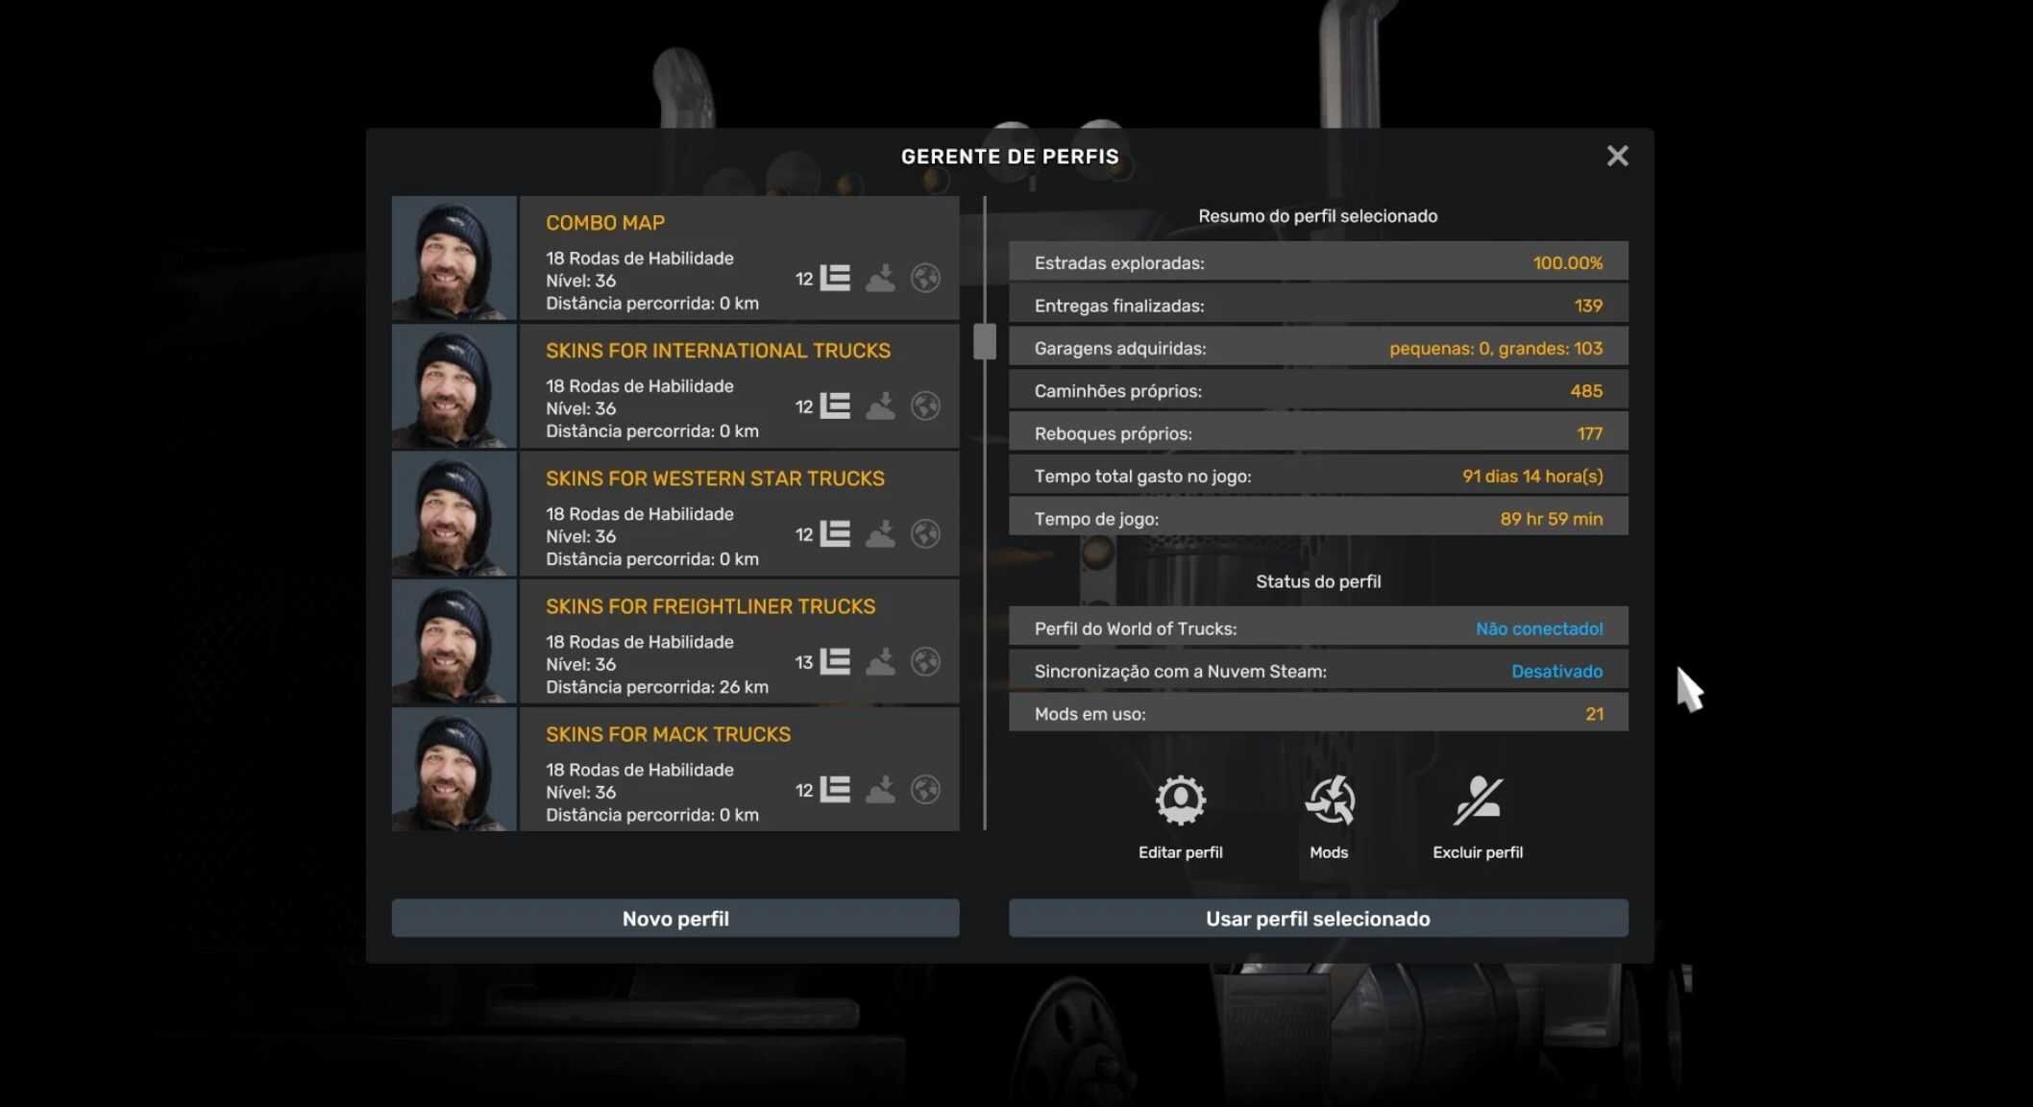
Task: Open the Mods manager icon
Action: tap(1329, 800)
